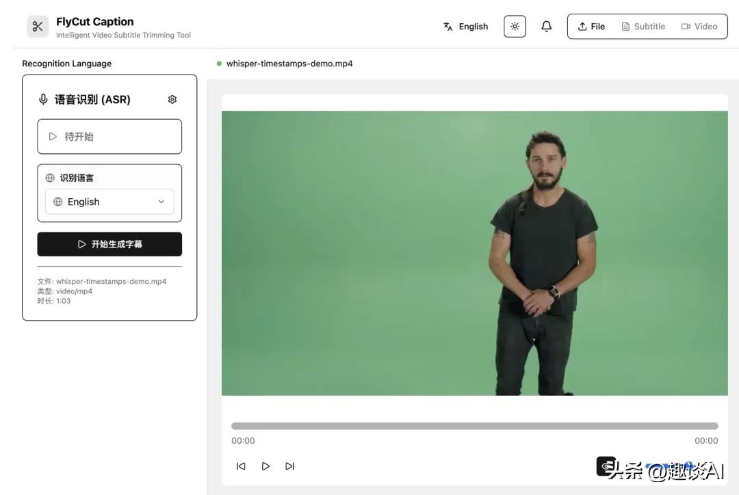The image size is (739, 495).
Task: Open the header English language selector
Action: (466, 27)
